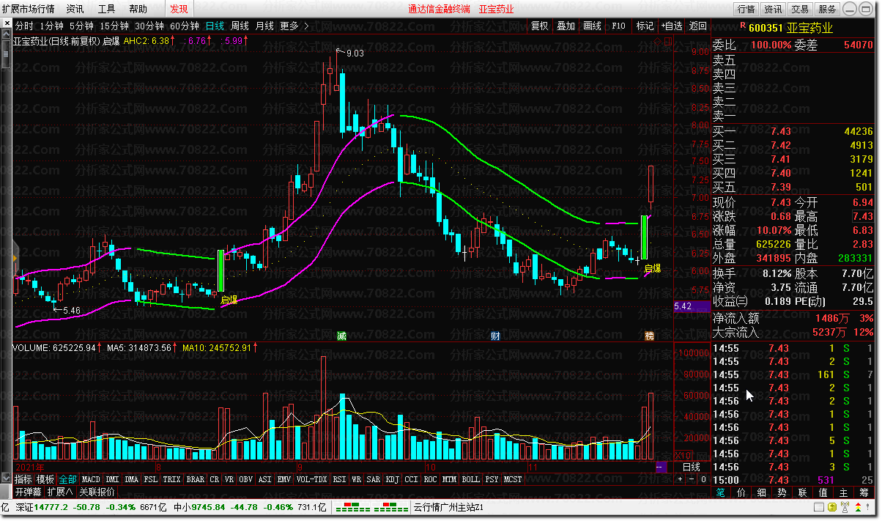
Task: Expand the 扩展∧ panel
Action: pyautogui.click(x=60, y=492)
